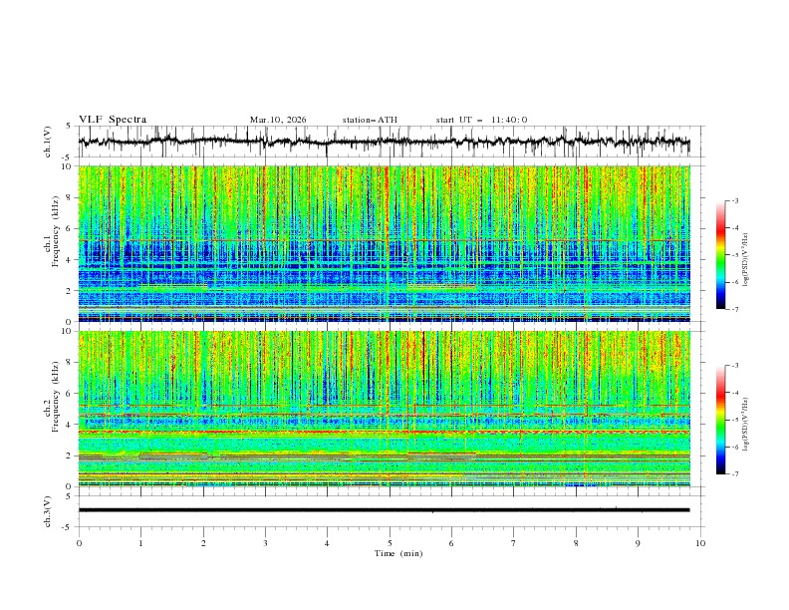The width and height of the screenshot is (789, 610).
Task: Click the ch.1 waveform trace panel
Action: (x=392, y=142)
